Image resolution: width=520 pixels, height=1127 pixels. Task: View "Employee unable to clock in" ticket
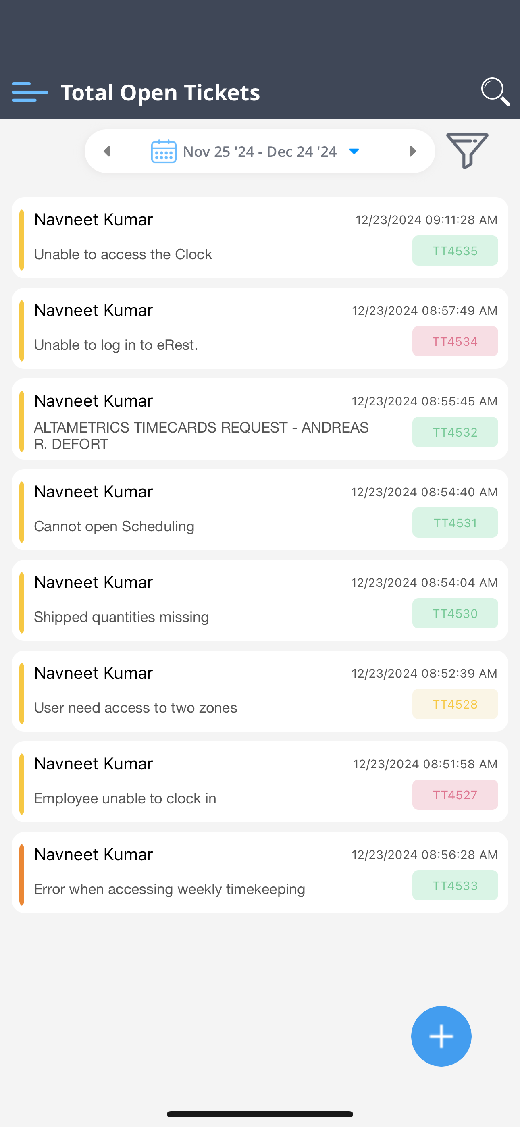coord(125,798)
